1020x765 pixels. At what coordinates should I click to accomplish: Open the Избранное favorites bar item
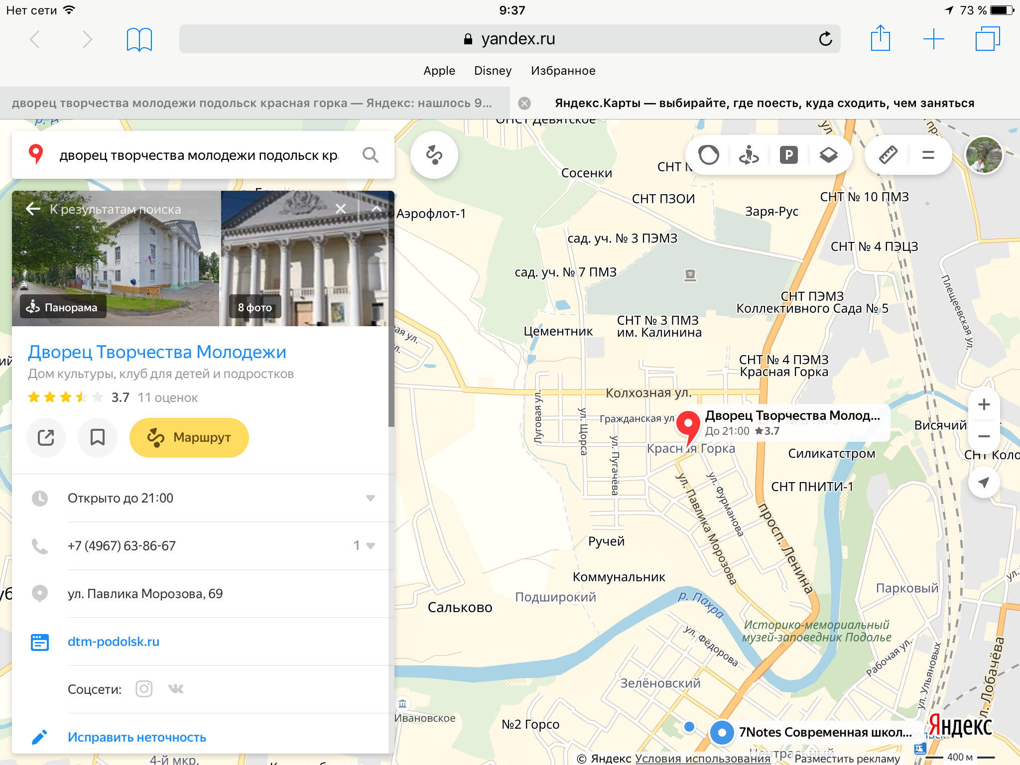tap(563, 71)
